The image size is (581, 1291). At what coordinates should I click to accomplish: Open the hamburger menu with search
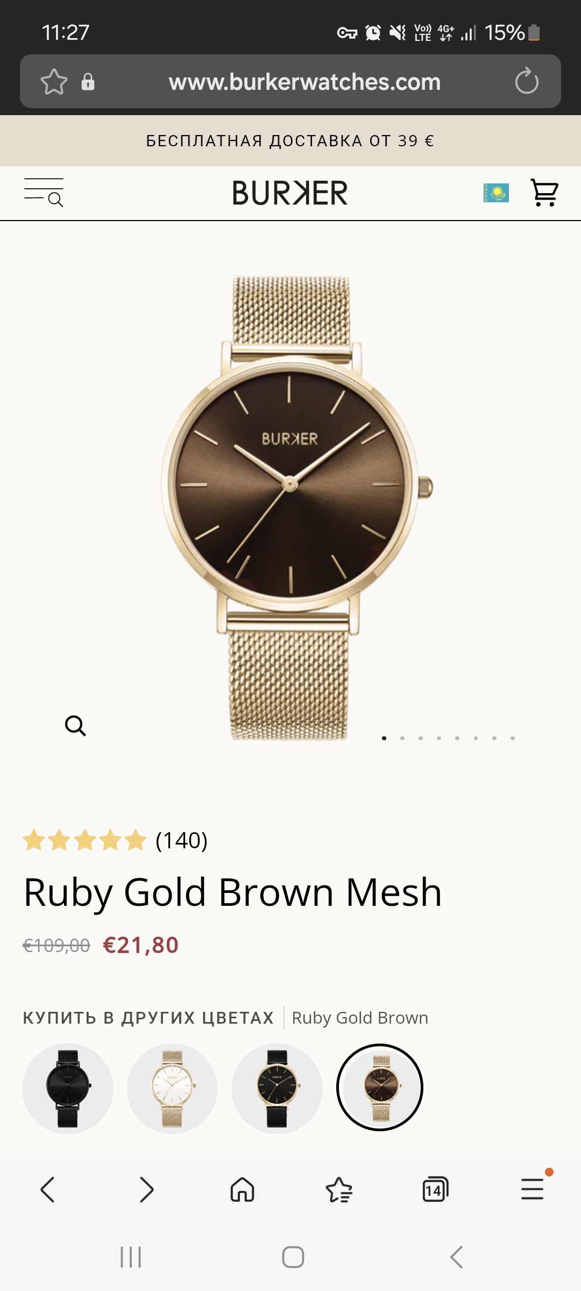point(44,193)
